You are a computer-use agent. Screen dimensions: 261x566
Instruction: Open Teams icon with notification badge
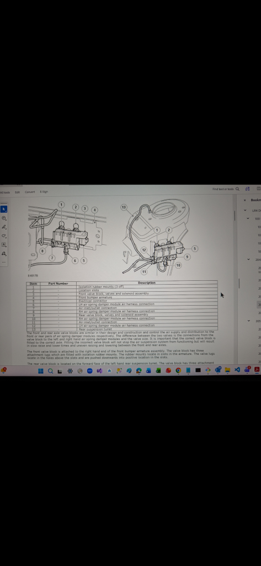247,370
